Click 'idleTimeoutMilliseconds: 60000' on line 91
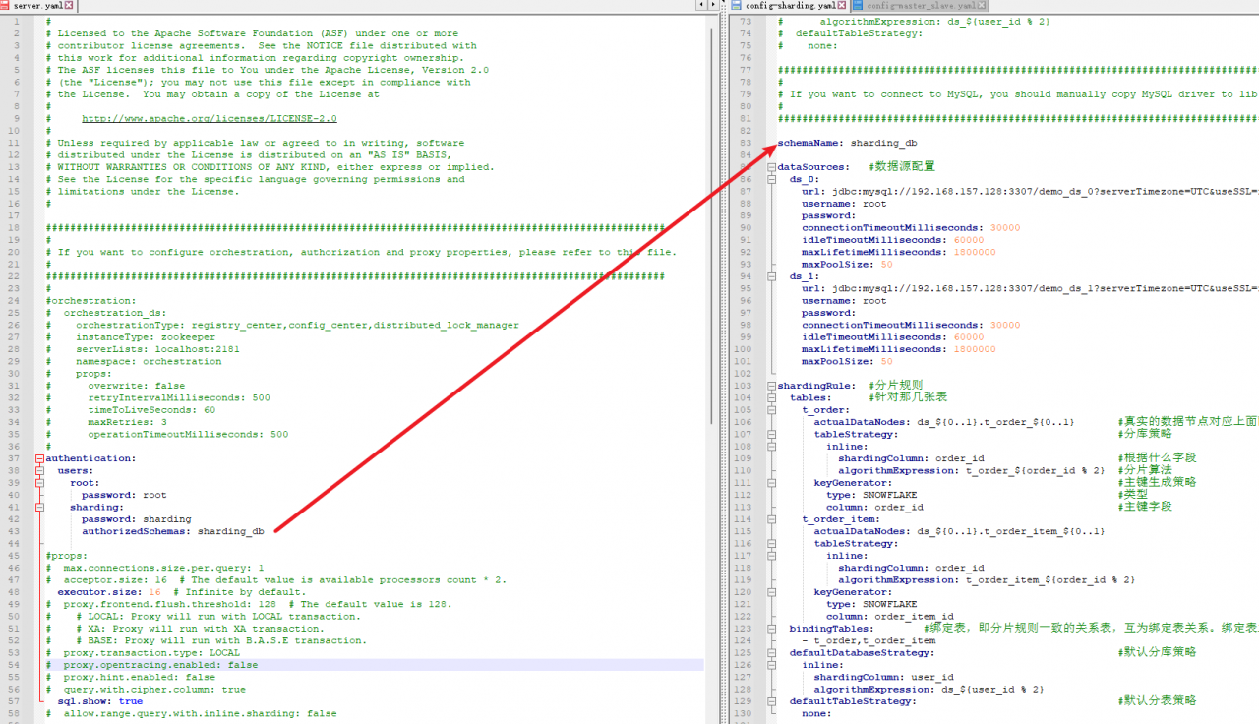Viewport: 1259px width, 724px height. [x=892, y=240]
